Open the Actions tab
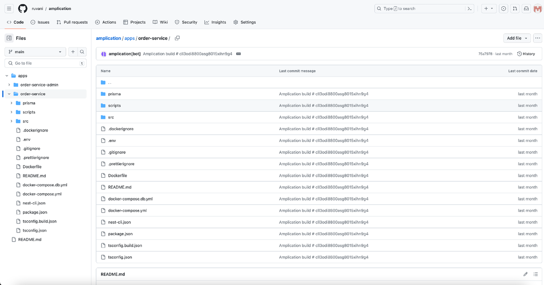 coord(106,22)
